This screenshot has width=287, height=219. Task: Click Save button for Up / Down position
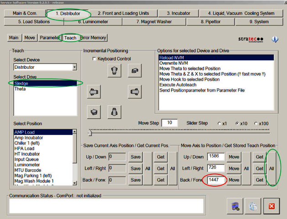136,157
